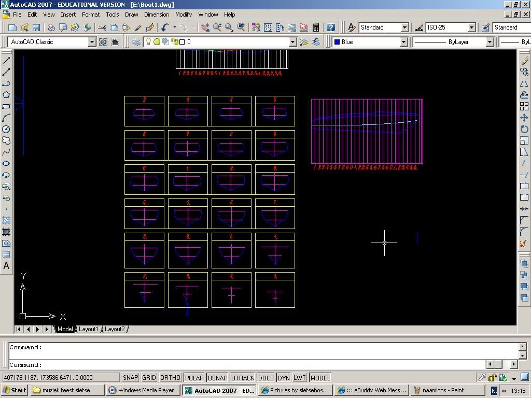Toggle ORTHO mode off
The image size is (531, 398).
[170, 378]
